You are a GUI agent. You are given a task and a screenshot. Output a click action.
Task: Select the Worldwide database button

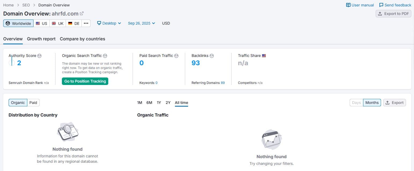click(x=18, y=23)
